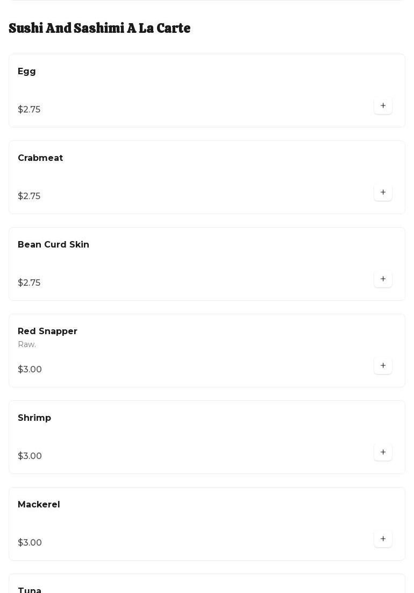The width and height of the screenshot is (414, 593).
Task: Tap the plus icon beside Mackerel
Action: [x=383, y=539]
